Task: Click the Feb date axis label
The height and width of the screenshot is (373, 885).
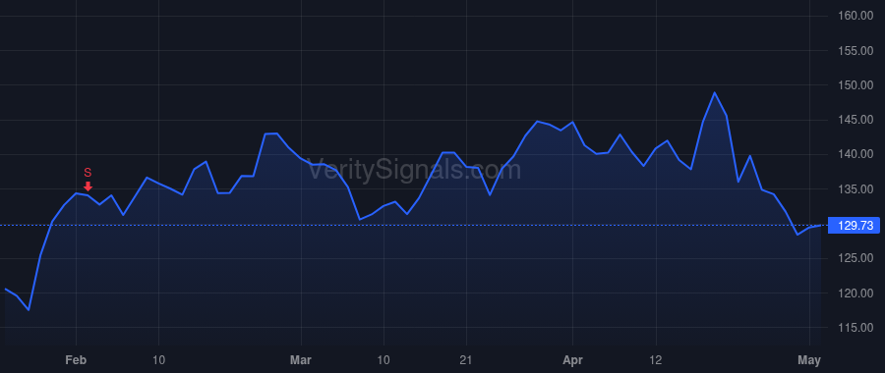Action: (x=76, y=359)
